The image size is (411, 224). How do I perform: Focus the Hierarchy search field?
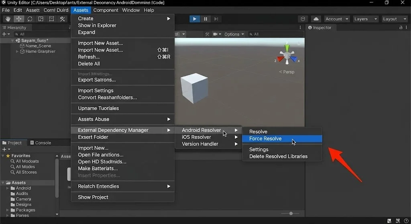[42, 34]
